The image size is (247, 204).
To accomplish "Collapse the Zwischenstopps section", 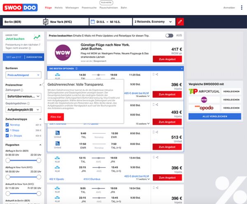I will click(40, 119).
